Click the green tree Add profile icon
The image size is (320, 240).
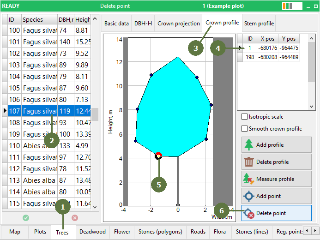(248, 145)
